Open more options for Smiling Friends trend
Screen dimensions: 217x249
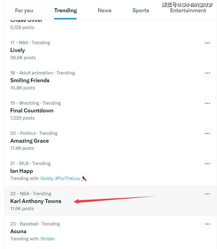coord(207,73)
